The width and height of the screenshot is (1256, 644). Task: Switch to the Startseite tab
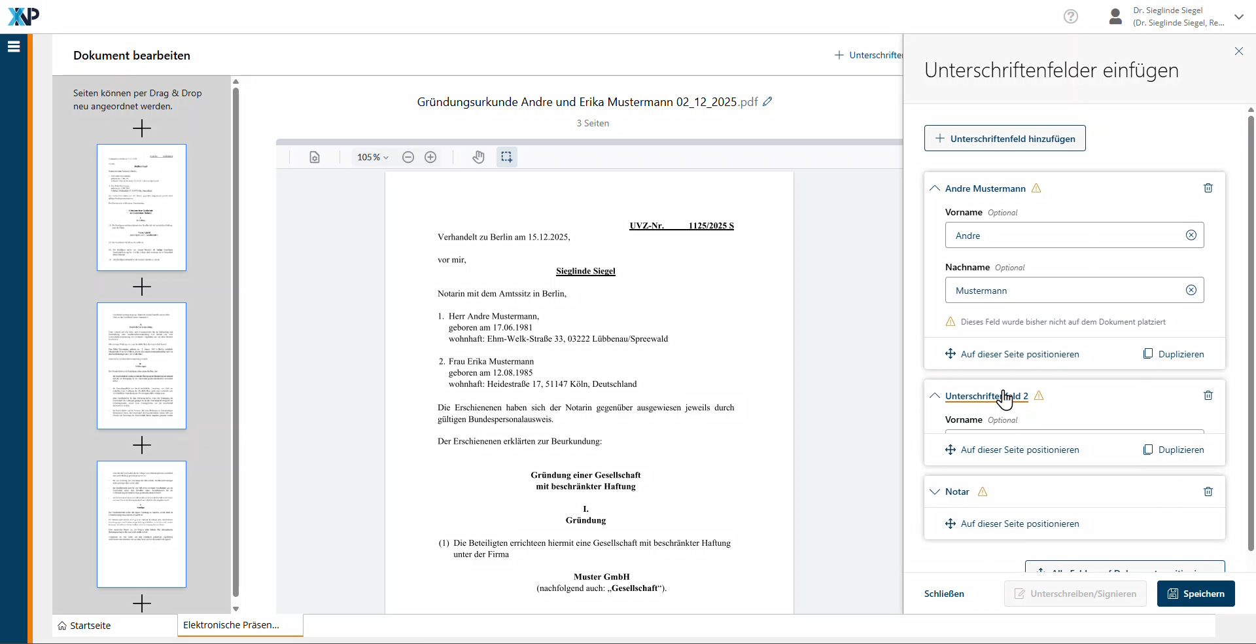pyautogui.click(x=84, y=626)
